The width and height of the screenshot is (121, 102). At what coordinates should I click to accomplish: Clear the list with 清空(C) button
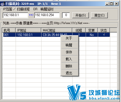(99, 15)
